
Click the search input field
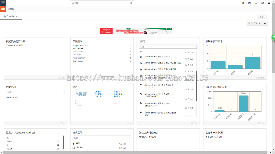[x=102, y=3]
